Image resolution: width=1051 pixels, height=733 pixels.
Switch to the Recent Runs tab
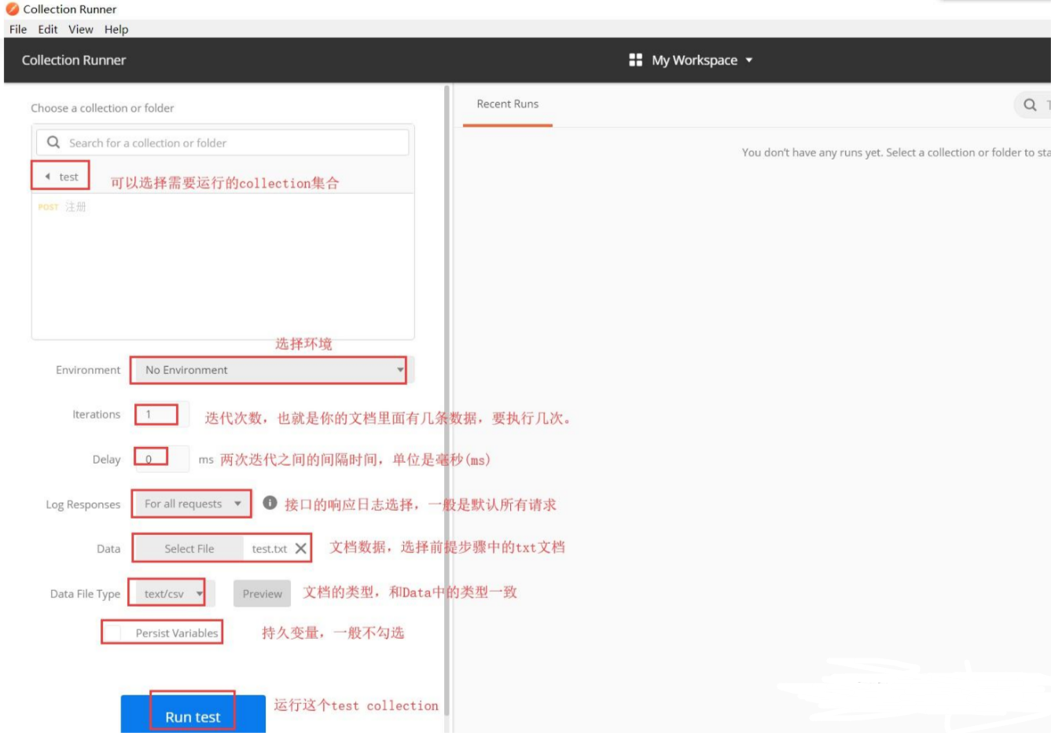pos(508,104)
